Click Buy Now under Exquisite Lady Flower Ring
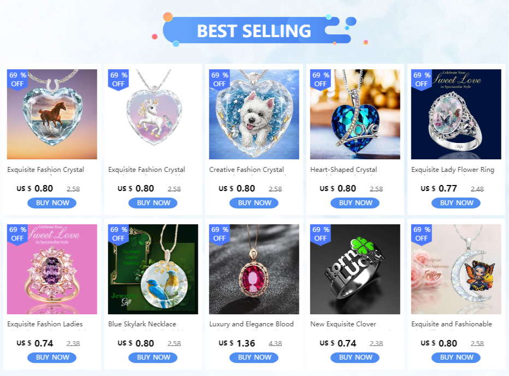The width and height of the screenshot is (509, 376). [x=456, y=203]
